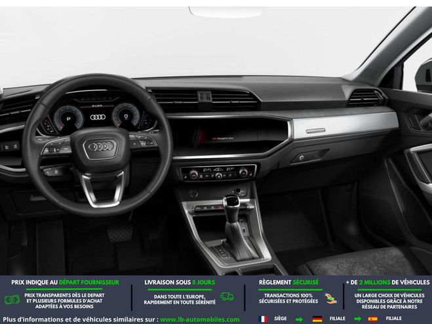Click the green banknote icon in banner
The image size is (432, 324).
12,300
